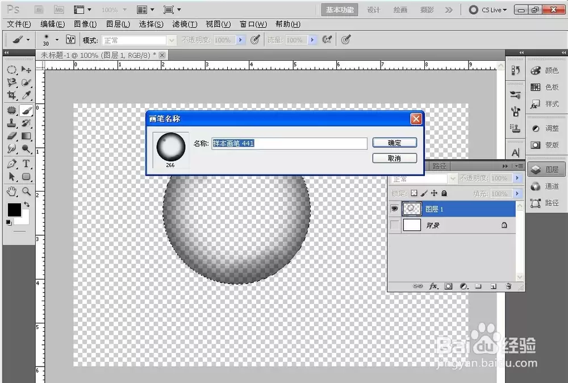Image resolution: width=568 pixels, height=383 pixels.
Task: Open the 通道 panel
Action: 545,186
